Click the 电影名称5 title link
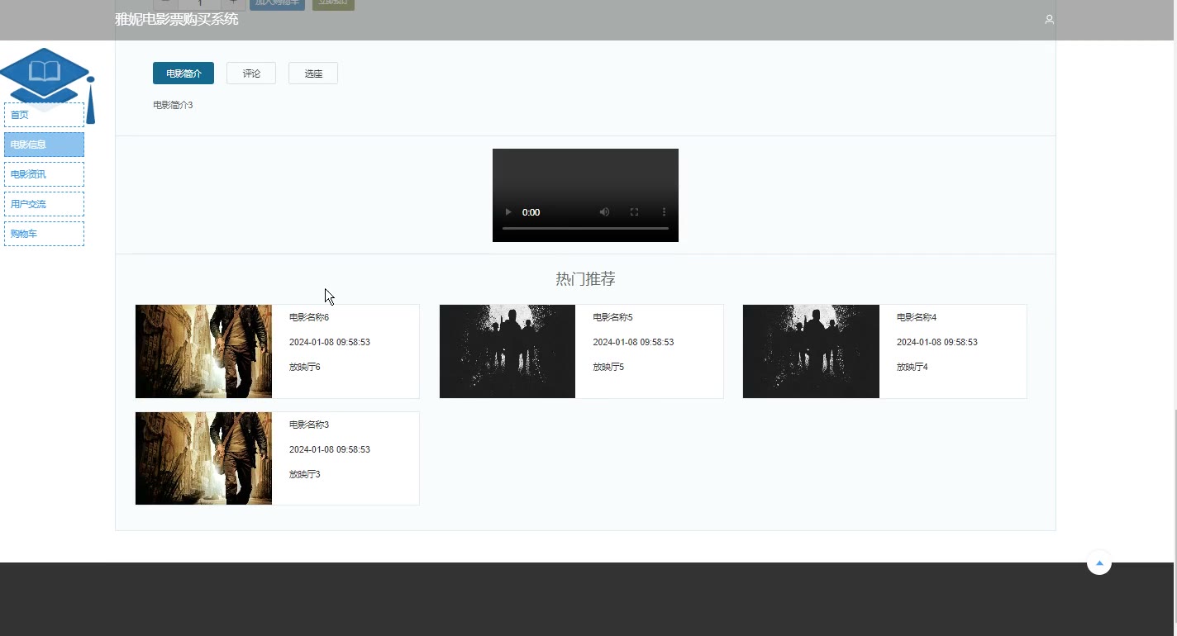 point(612,317)
